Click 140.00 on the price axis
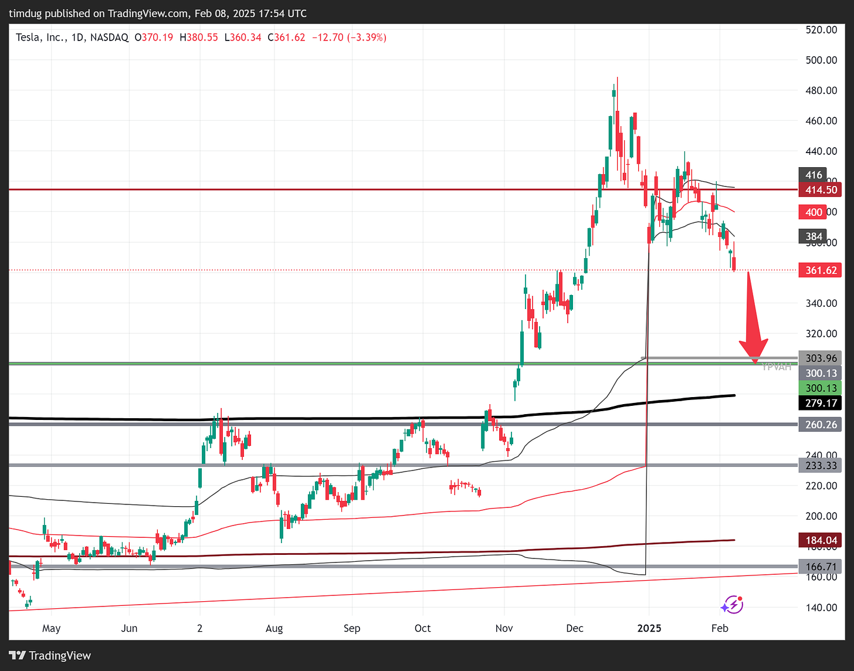 [x=821, y=608]
